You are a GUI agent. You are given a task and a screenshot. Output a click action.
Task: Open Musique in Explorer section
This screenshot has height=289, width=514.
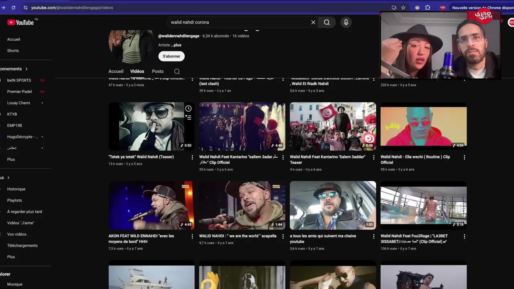coord(15,284)
